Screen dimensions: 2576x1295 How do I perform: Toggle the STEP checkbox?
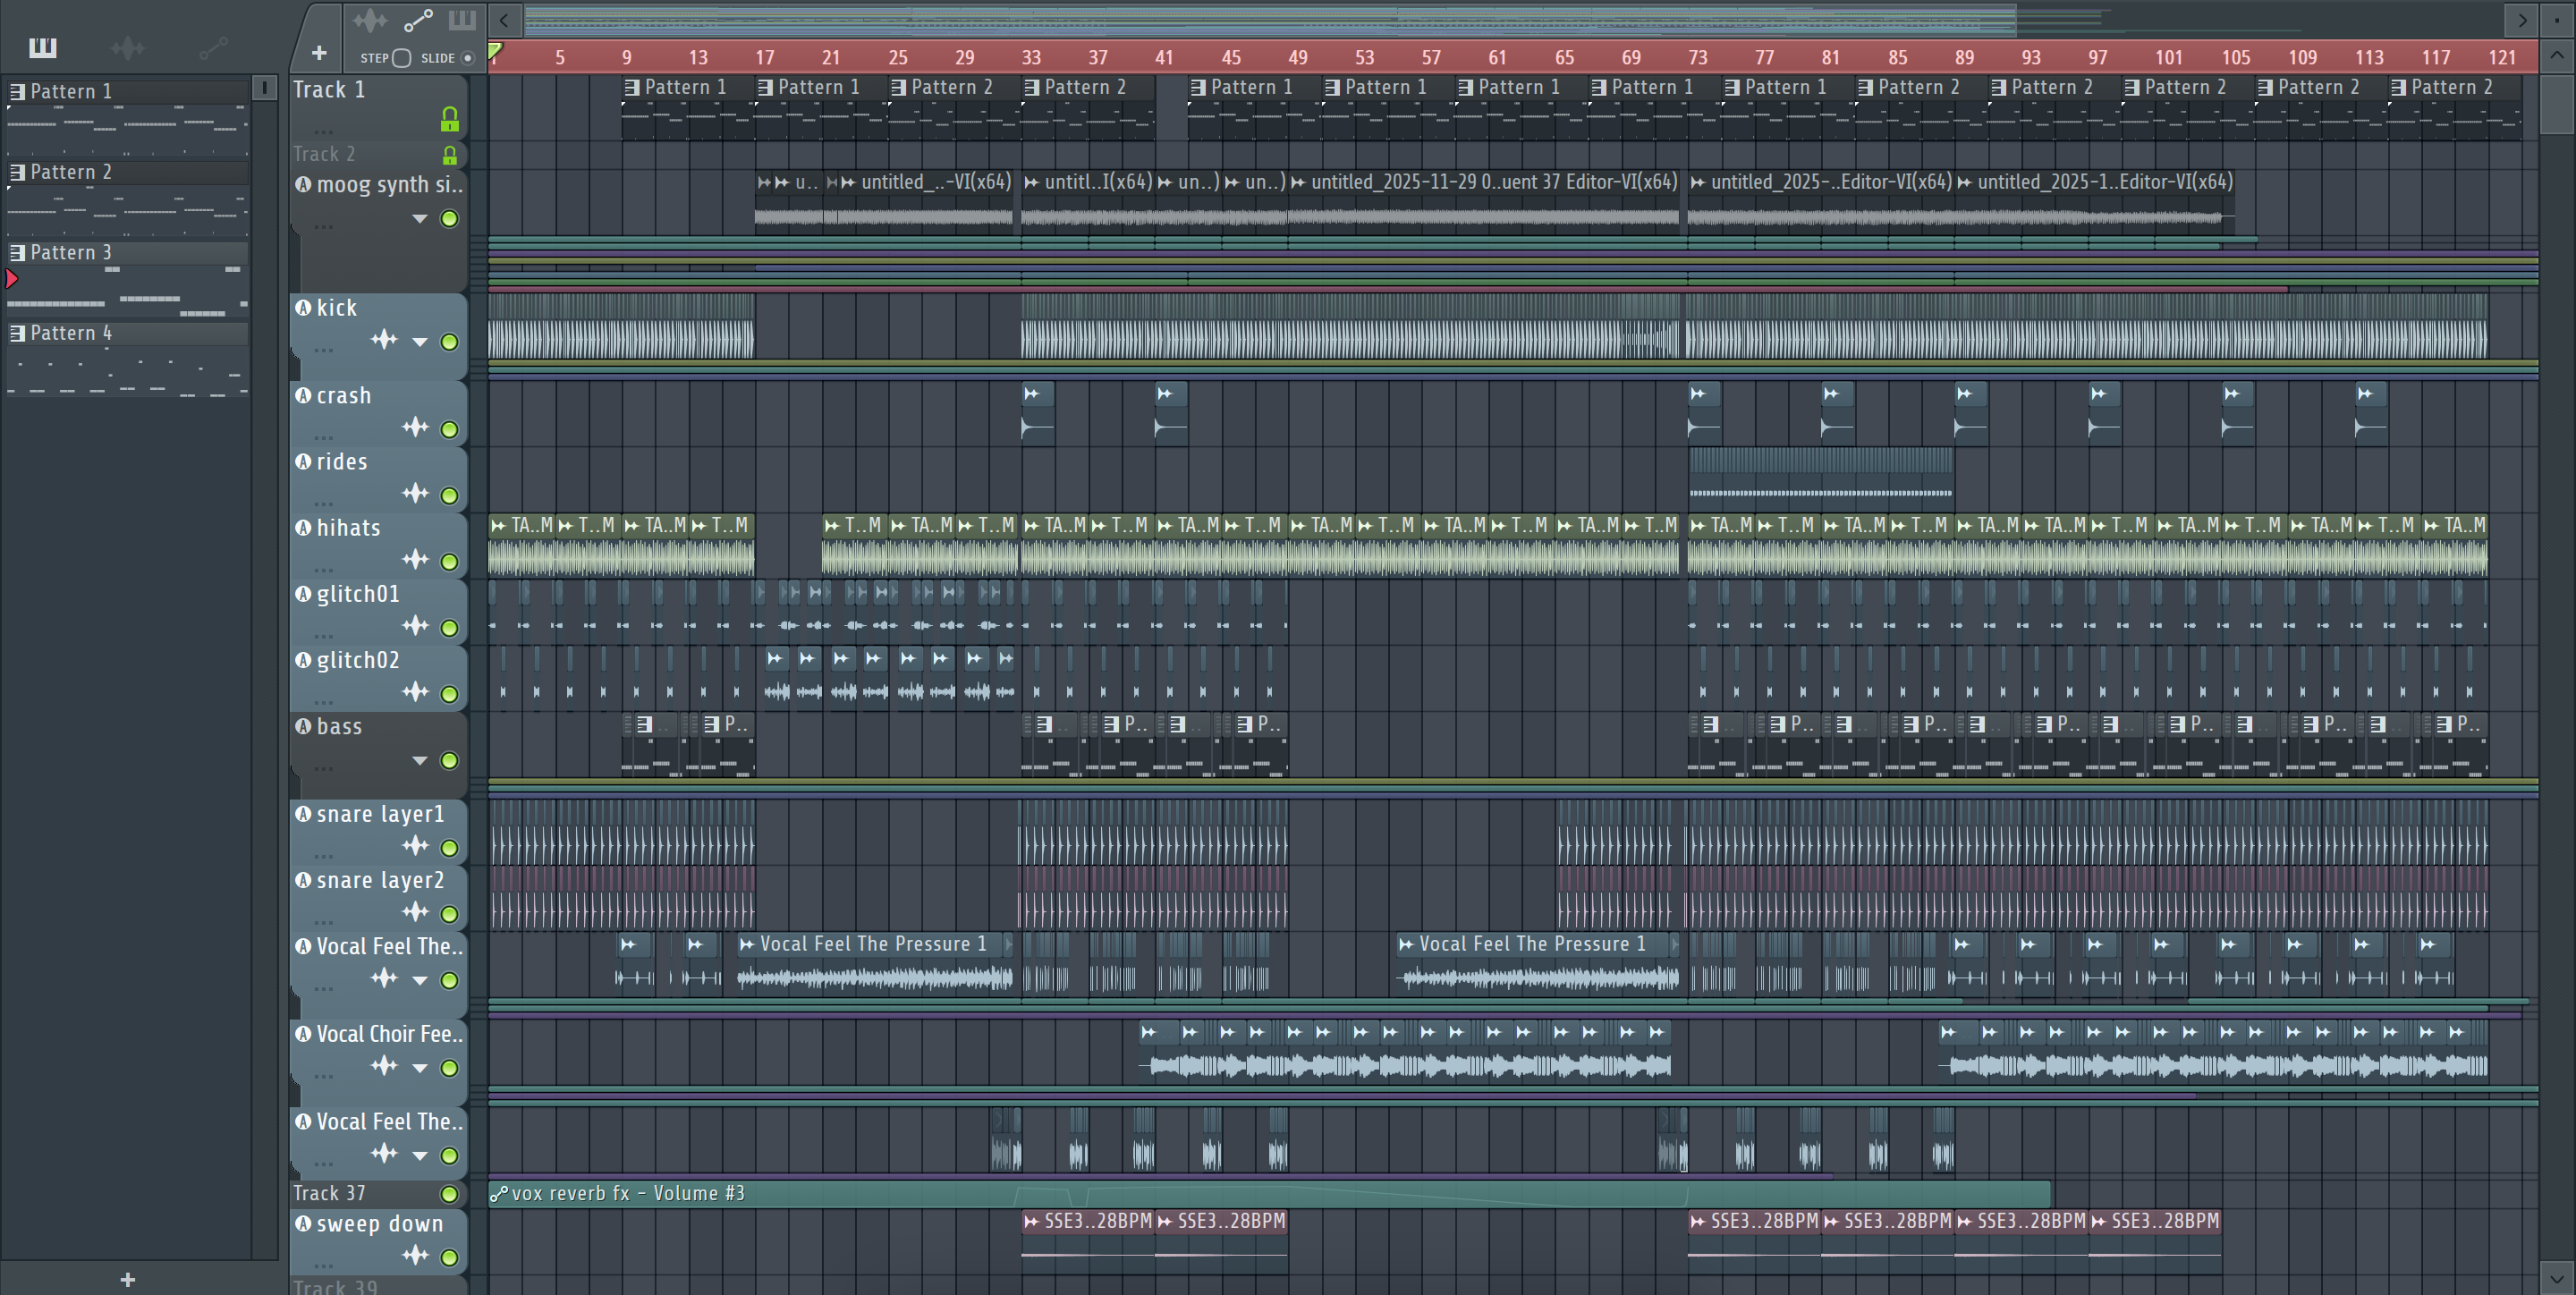click(401, 58)
